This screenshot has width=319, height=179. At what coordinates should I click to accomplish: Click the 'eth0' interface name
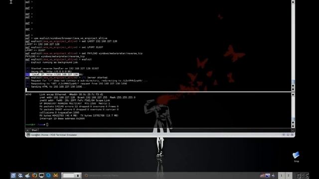[28, 94]
